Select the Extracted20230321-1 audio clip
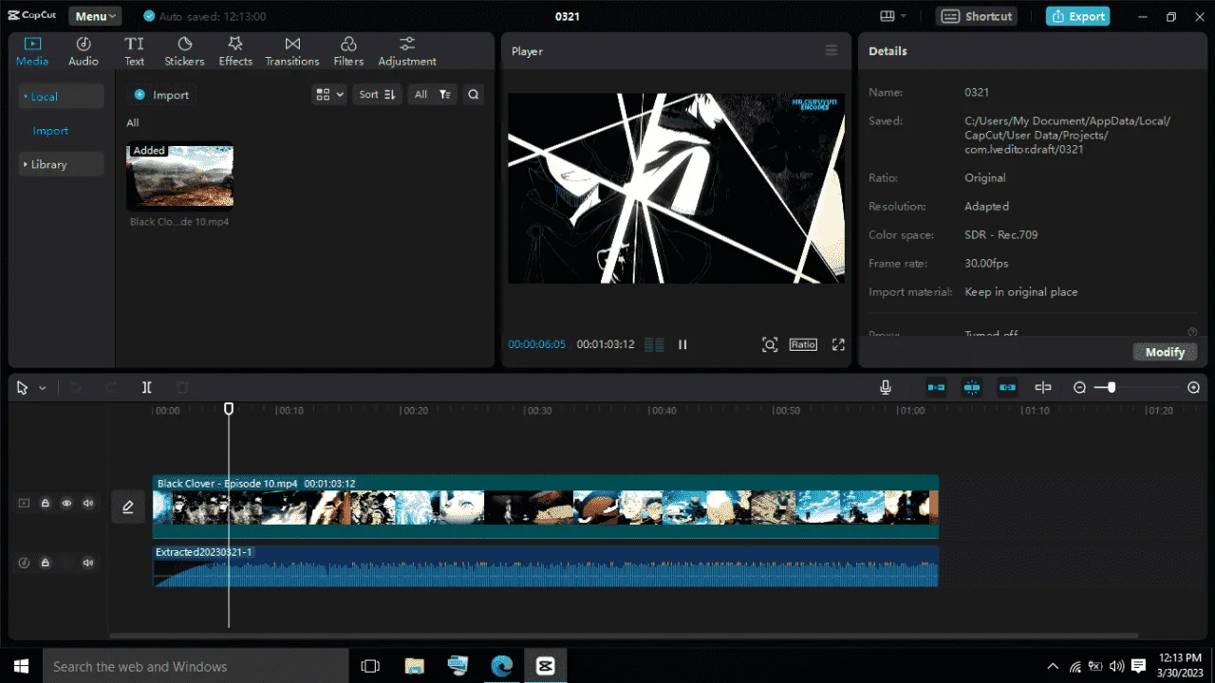Image resolution: width=1215 pixels, height=683 pixels. pyautogui.click(x=546, y=566)
